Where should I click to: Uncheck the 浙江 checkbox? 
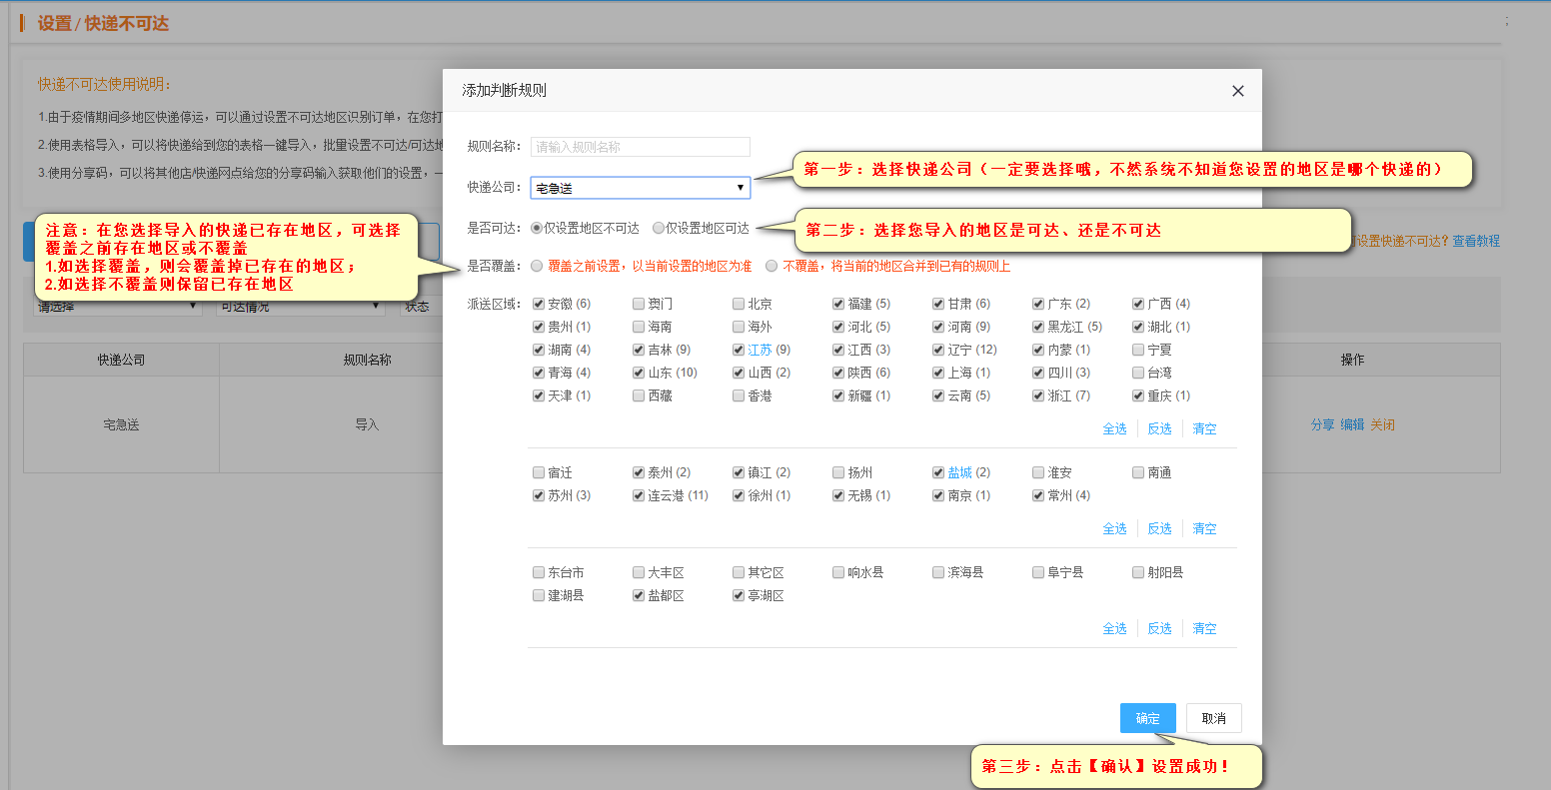(1038, 395)
